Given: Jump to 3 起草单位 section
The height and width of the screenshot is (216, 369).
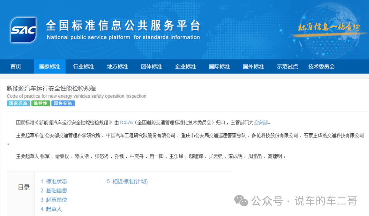Looking at the screenshot, I should (x=54, y=200).
